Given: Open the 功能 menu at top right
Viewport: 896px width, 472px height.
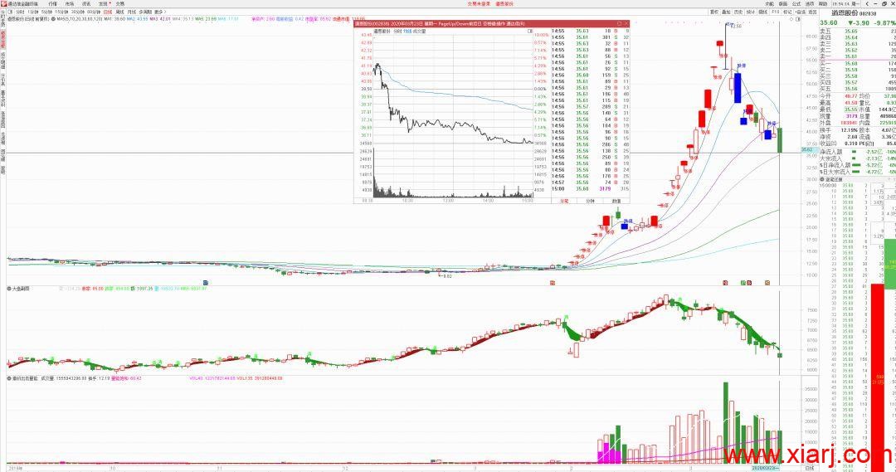Looking at the screenshot, I should click(x=770, y=3).
